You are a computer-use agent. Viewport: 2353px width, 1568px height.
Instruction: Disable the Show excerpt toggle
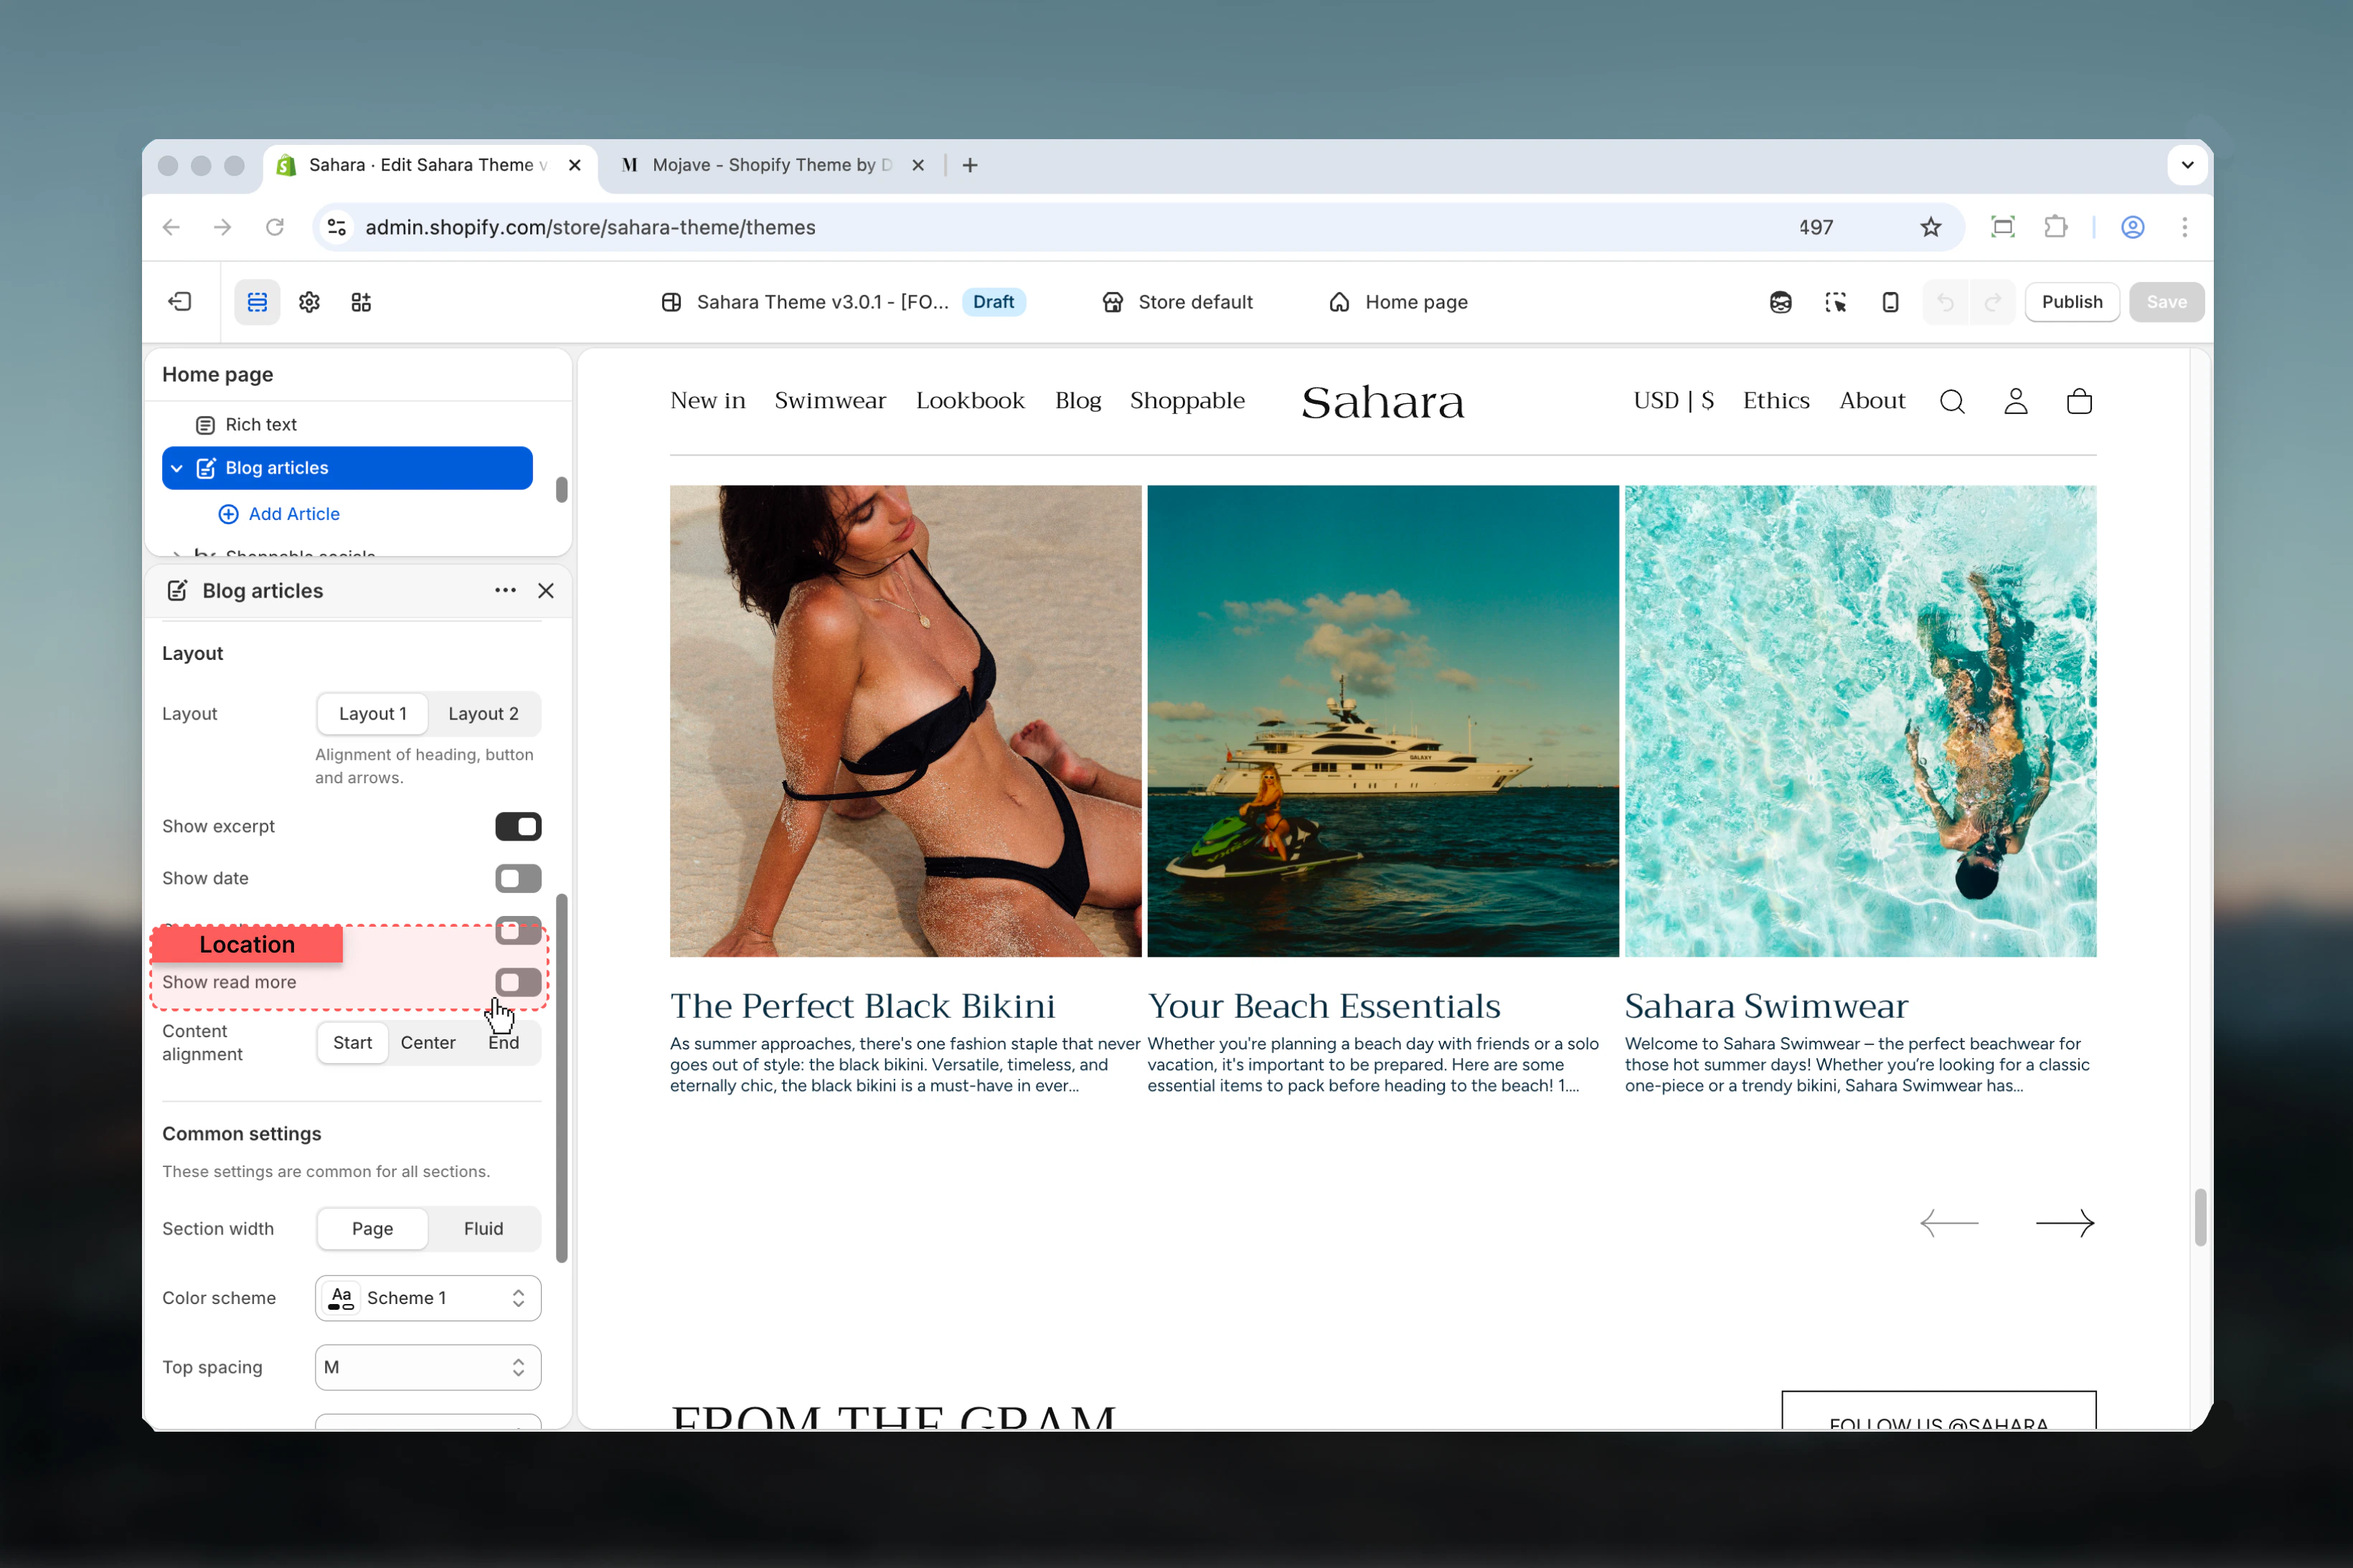tap(518, 826)
